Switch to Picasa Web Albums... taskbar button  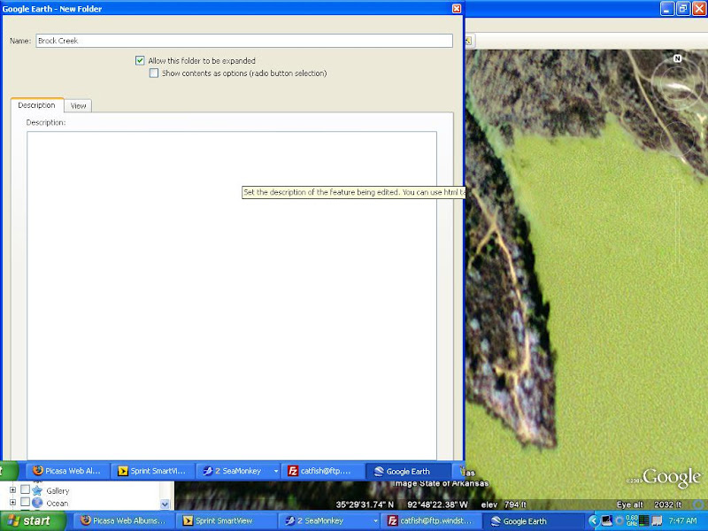[x=123, y=521]
